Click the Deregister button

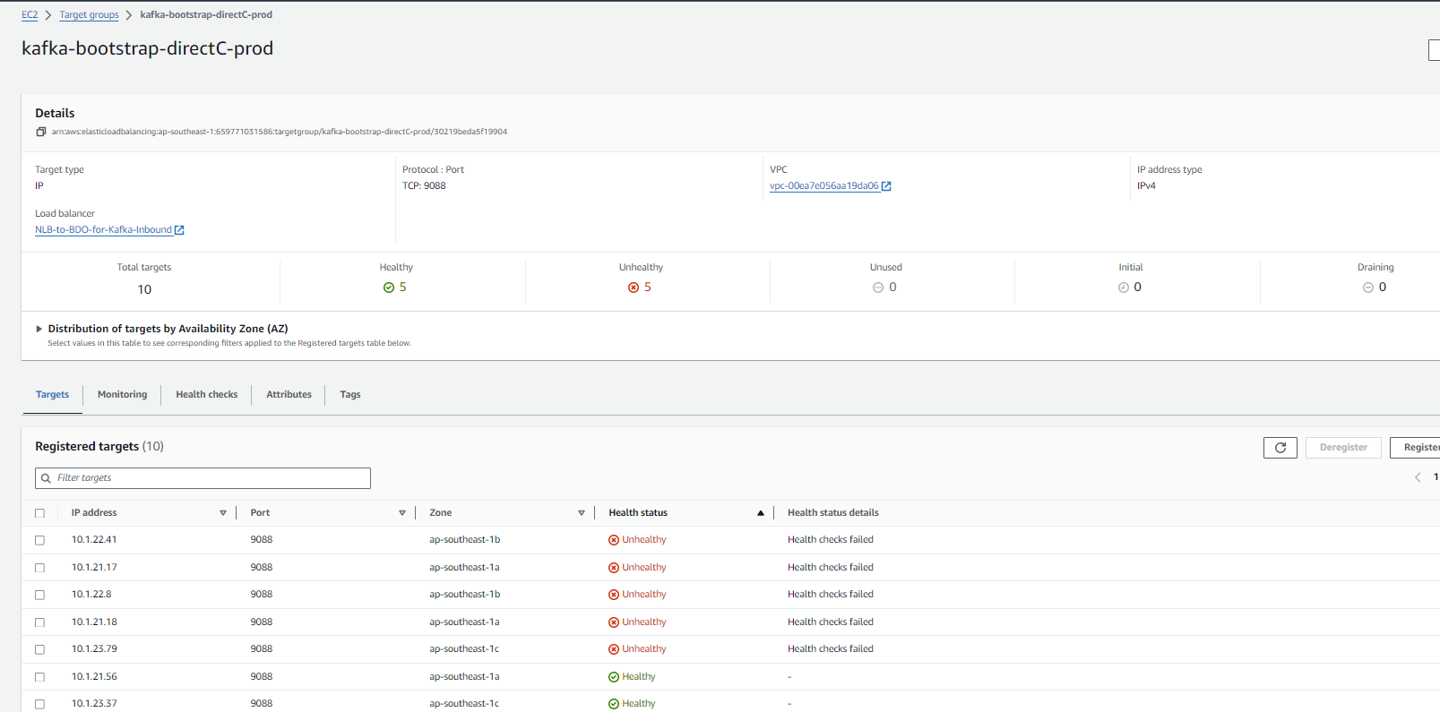1343,448
